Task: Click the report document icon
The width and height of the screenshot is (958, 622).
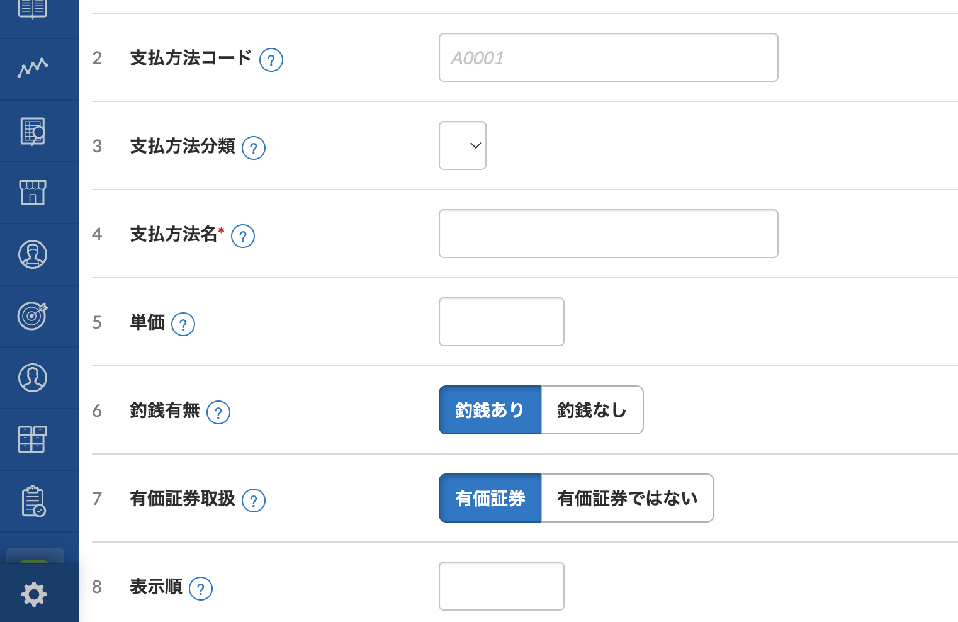Action: [33, 130]
